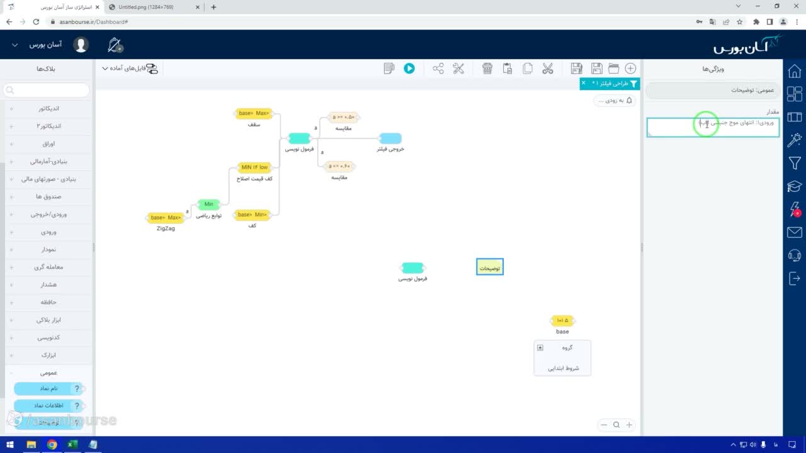Run the strategy with the play button
806x453 pixels.
(x=409, y=69)
